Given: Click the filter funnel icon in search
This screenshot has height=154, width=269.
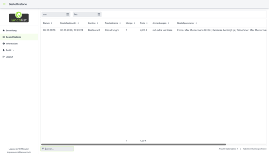Looking at the screenshot, I should click(43, 149).
